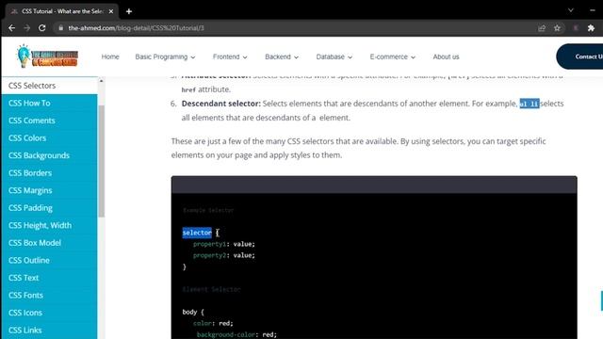
Task: Click 'Descendant selector:' bold heading text
Action: click(x=221, y=104)
